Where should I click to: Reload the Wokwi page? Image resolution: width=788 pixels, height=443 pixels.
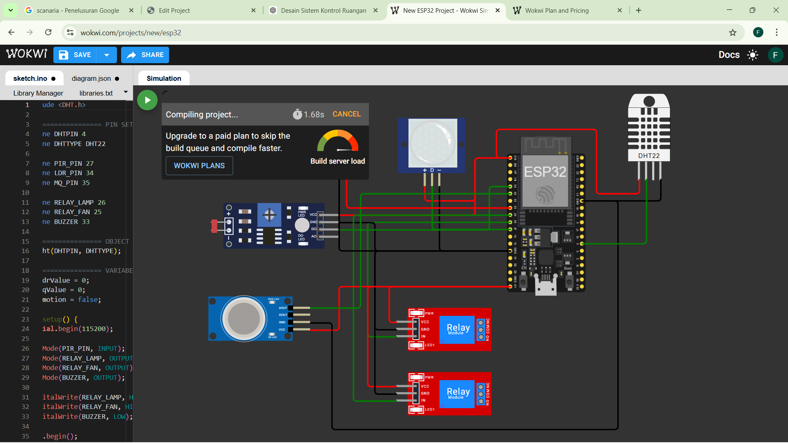[48, 32]
